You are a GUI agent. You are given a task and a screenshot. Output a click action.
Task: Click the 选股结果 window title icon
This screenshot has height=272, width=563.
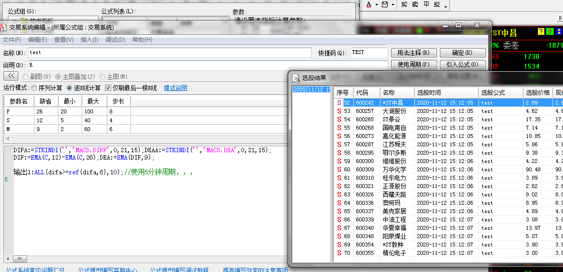[296, 78]
